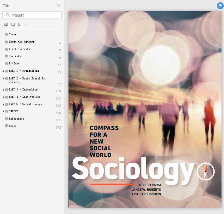The height and width of the screenshot is (214, 224).
Task: Click the Sociology cover page image
Action: [145, 110]
